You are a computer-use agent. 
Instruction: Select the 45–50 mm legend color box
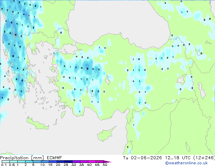100,162
